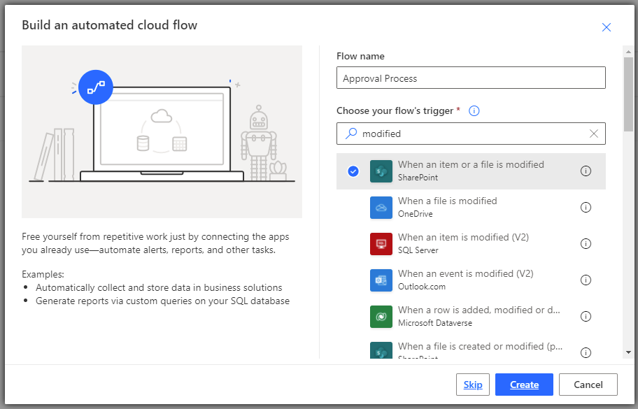
Task: Uncheck the selected SharePoint trigger checkmark
Action: click(x=353, y=171)
